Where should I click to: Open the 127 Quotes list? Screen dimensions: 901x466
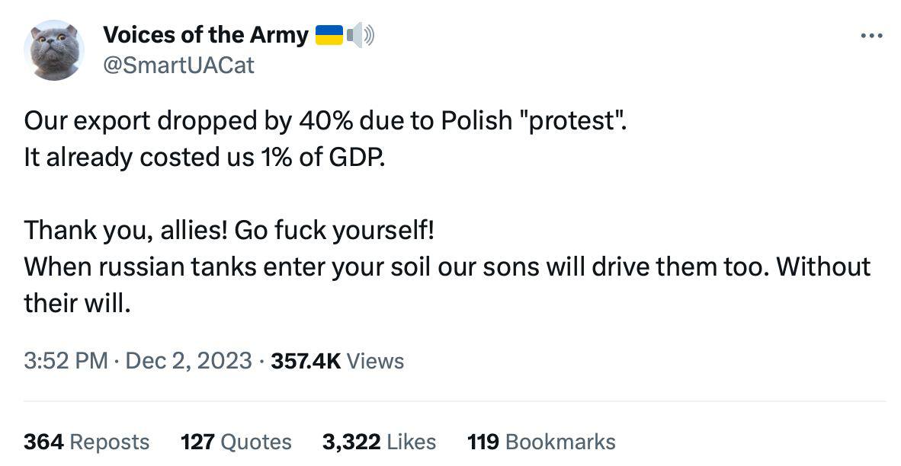pyautogui.click(x=236, y=442)
